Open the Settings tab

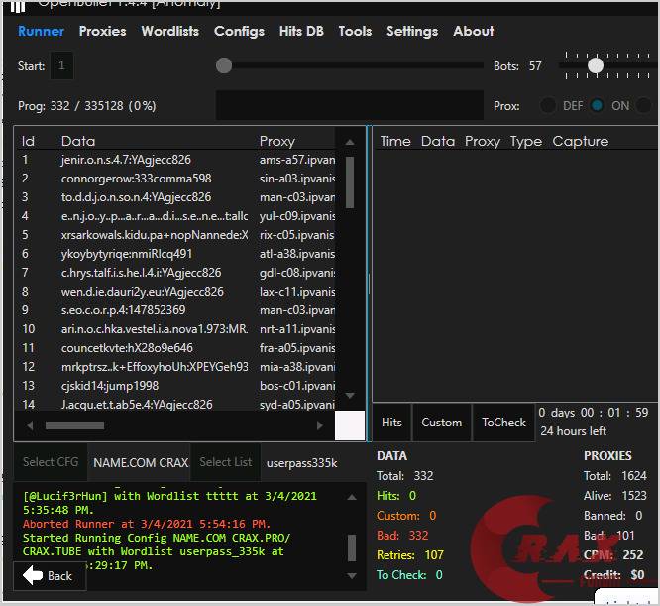(412, 31)
